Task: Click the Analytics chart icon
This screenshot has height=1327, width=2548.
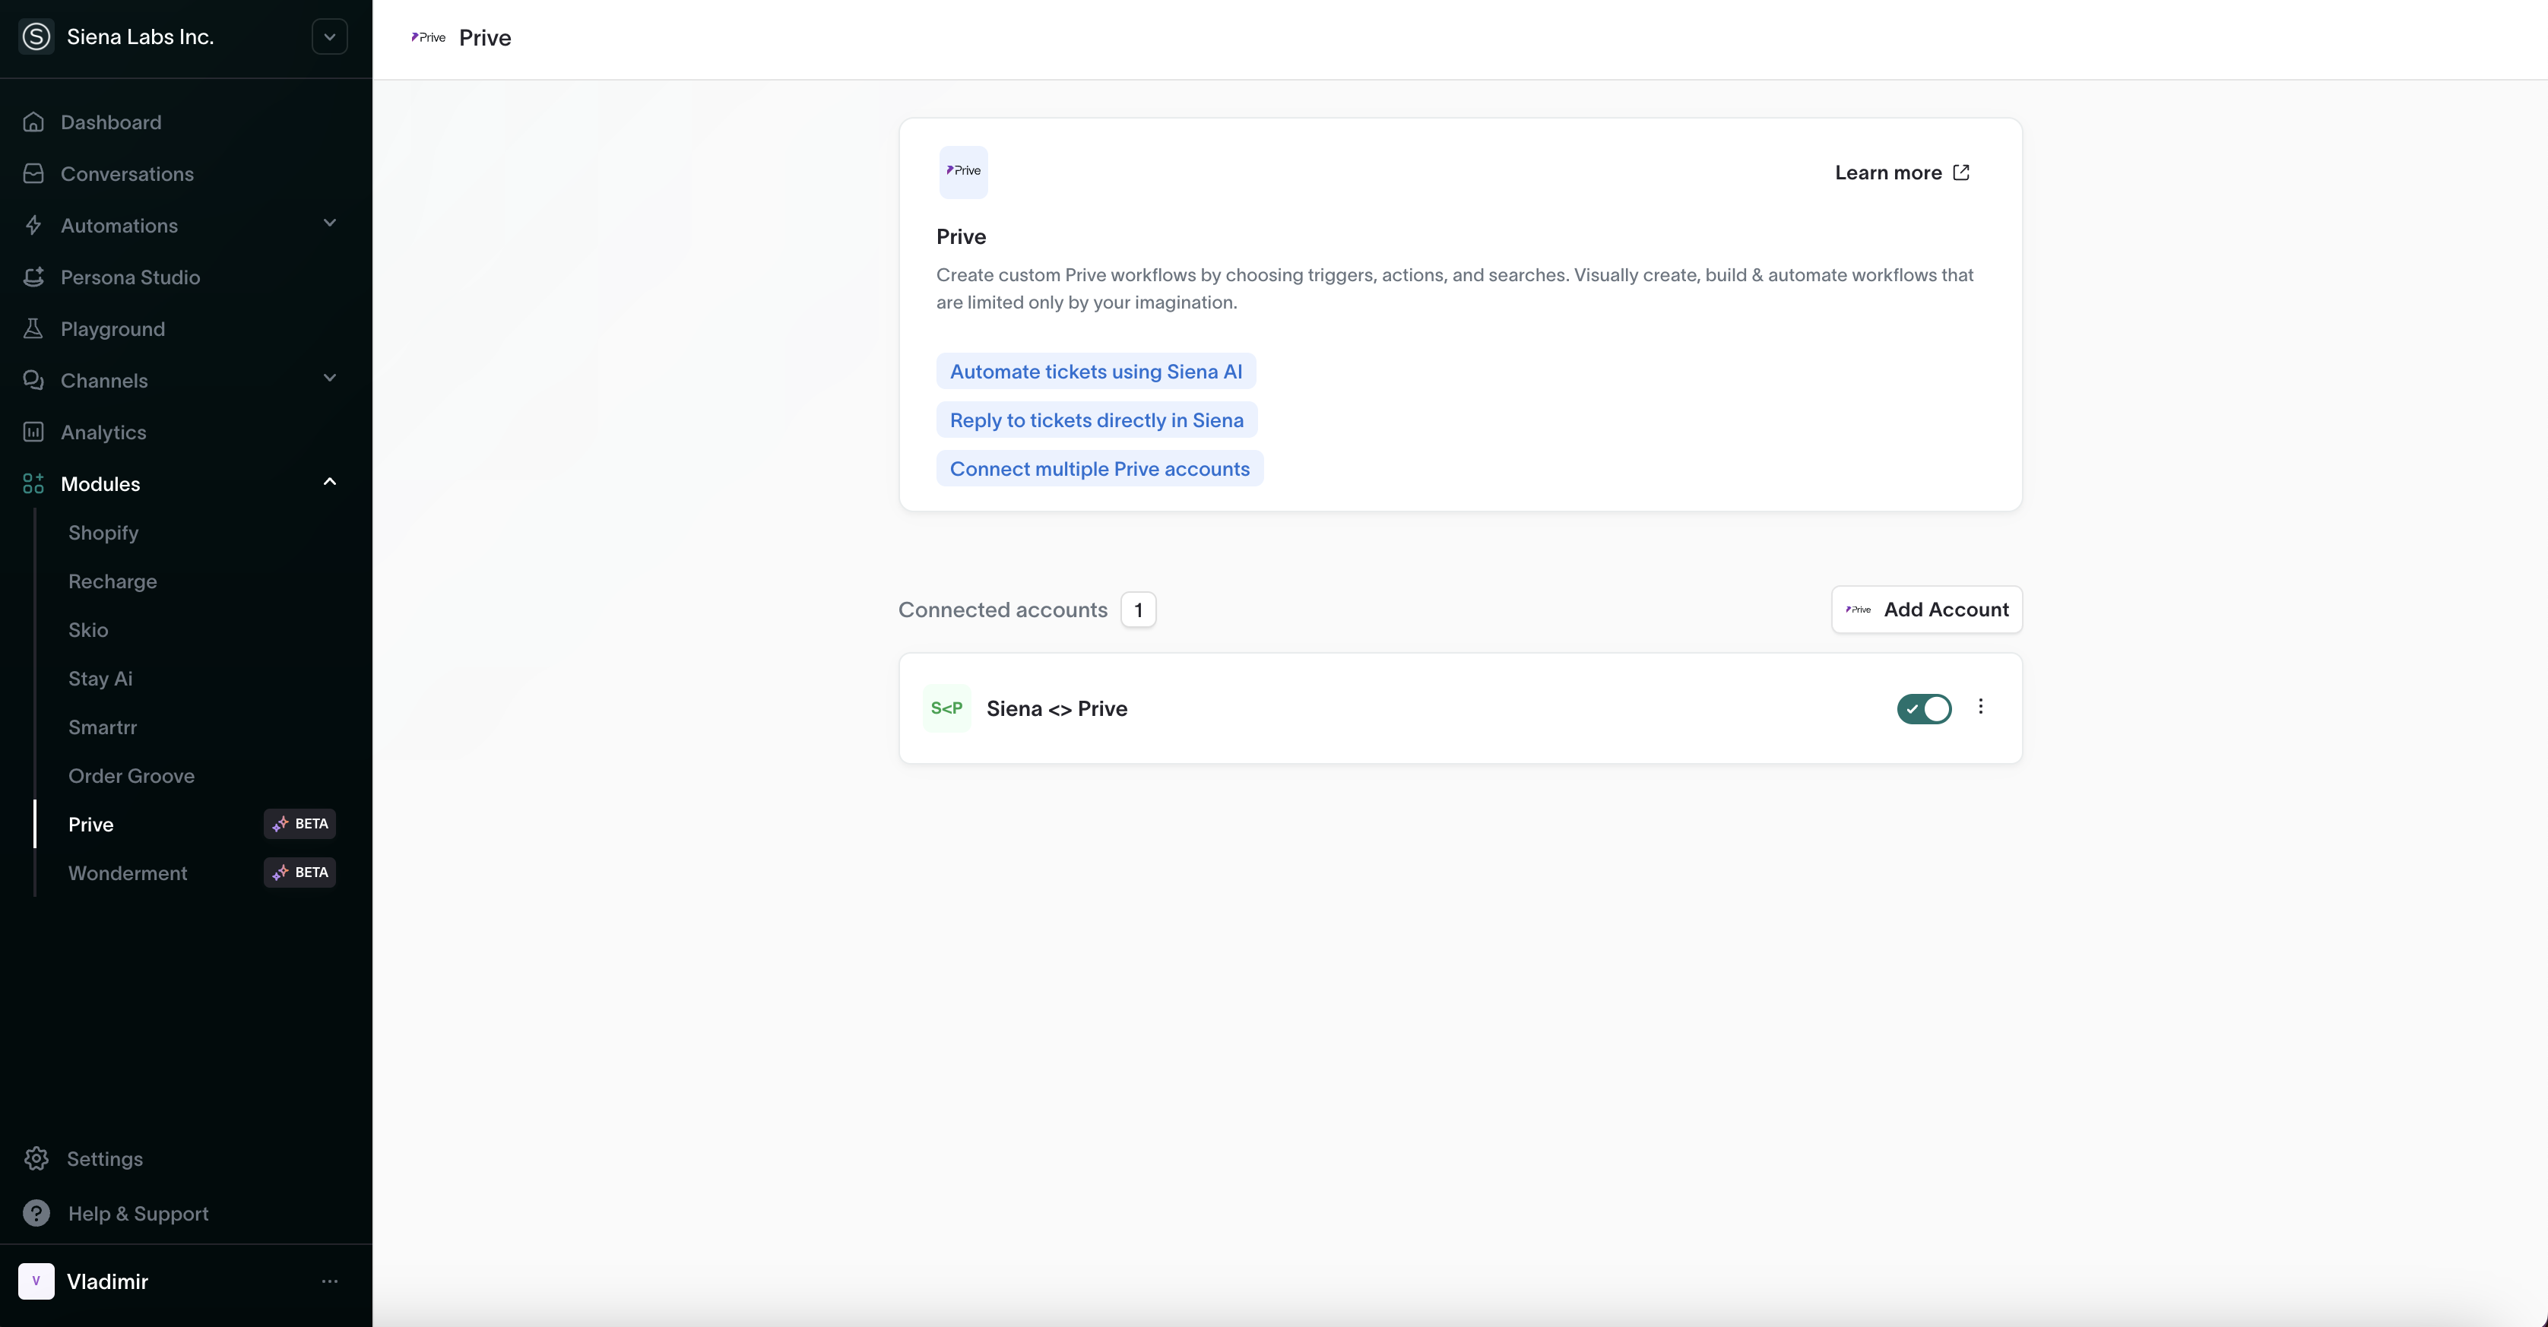Action: [x=33, y=432]
